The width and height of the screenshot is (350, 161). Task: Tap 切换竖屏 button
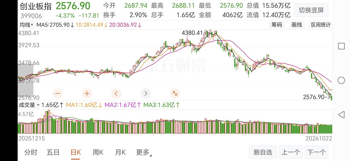point(311,10)
